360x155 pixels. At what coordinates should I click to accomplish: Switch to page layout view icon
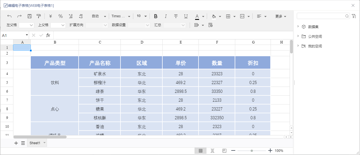[x=224, y=151]
